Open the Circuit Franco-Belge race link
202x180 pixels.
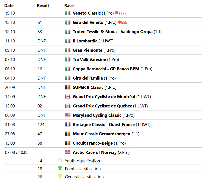coord(93,143)
